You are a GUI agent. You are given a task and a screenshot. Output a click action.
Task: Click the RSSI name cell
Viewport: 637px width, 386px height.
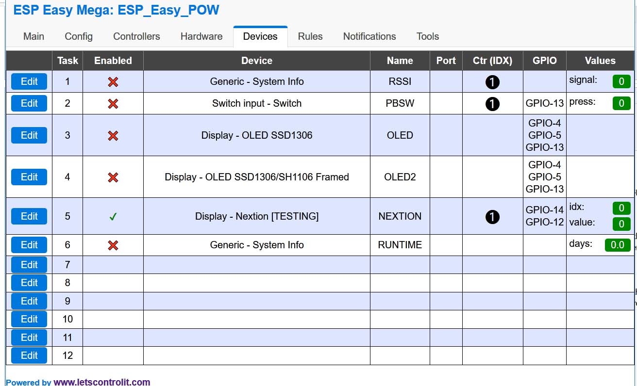(x=400, y=81)
